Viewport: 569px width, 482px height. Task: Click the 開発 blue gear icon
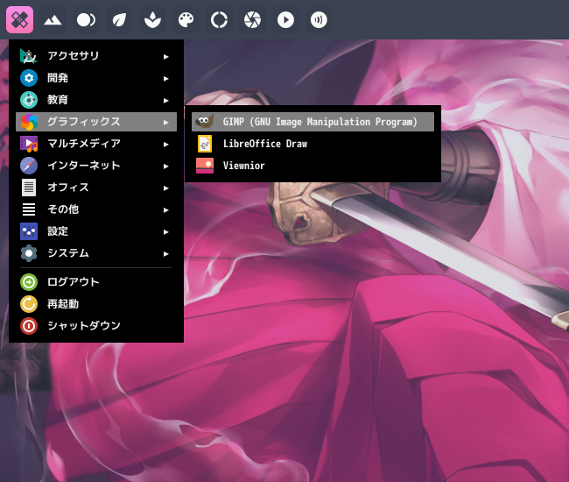29,78
